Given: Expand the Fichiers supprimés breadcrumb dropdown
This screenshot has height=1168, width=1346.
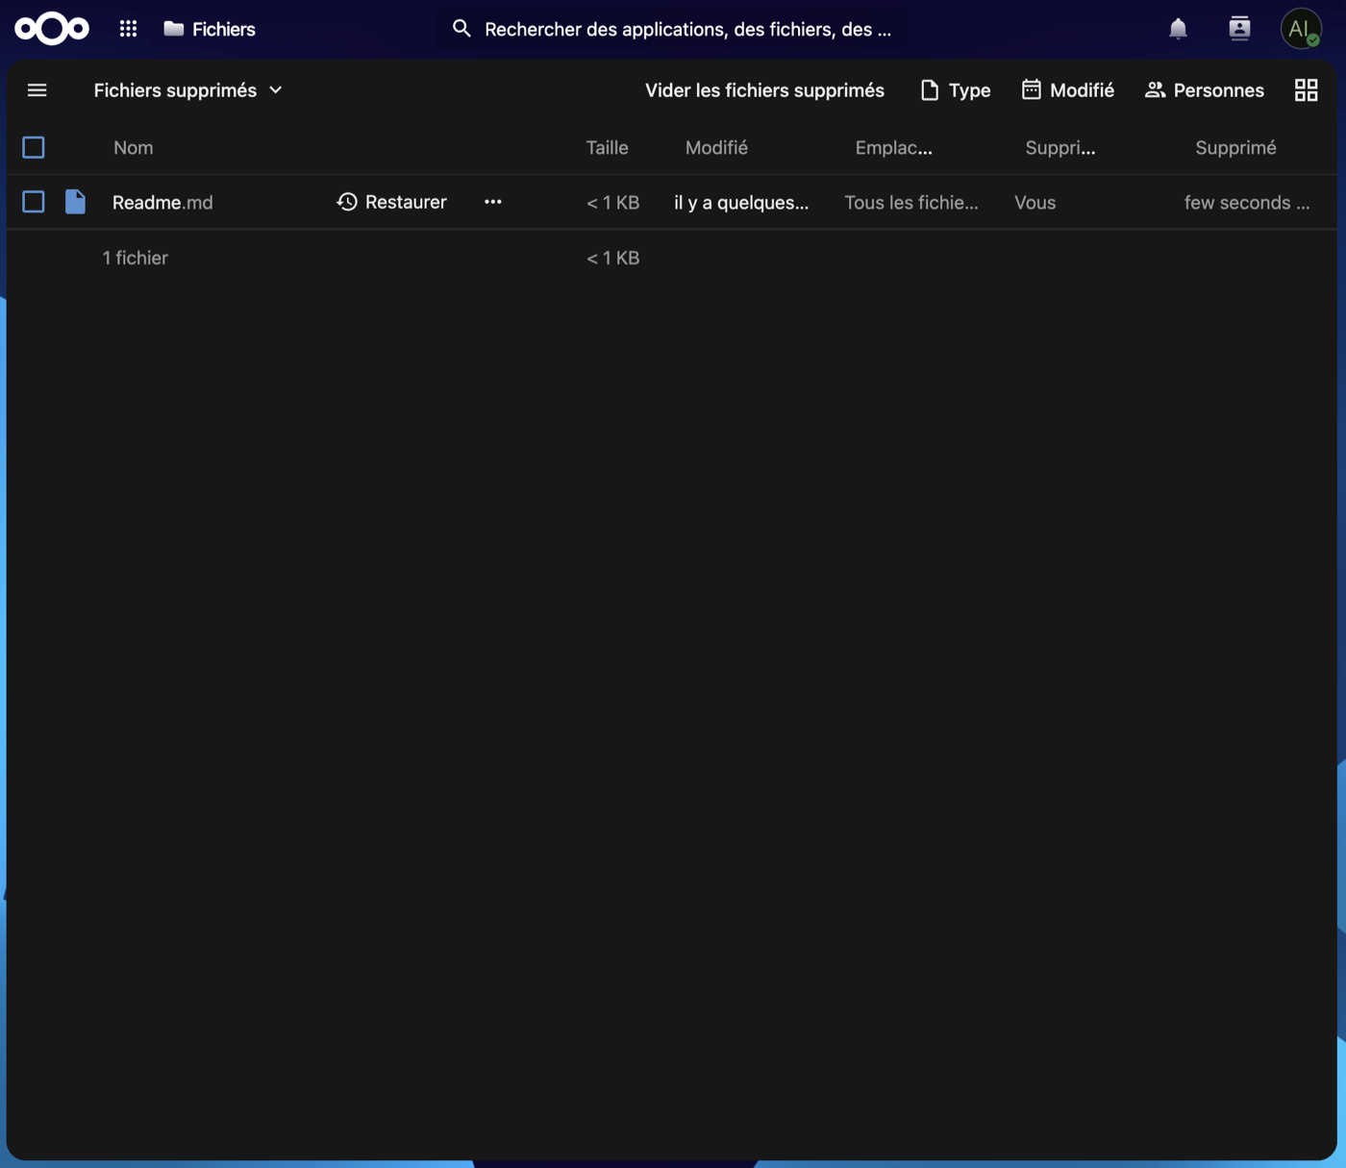Looking at the screenshot, I should 187,90.
